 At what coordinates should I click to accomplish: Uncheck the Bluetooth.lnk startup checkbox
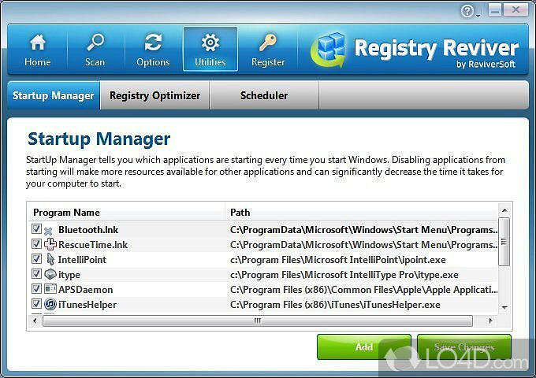[x=36, y=229]
